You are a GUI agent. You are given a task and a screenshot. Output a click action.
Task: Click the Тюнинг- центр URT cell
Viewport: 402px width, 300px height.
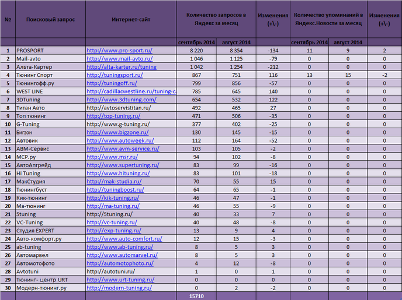(x=50, y=280)
